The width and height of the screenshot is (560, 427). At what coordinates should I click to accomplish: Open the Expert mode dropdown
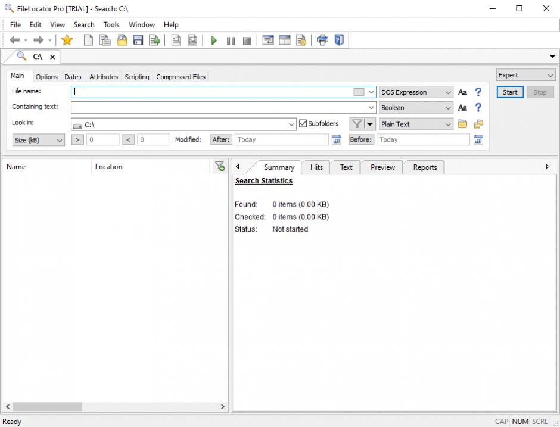pyautogui.click(x=525, y=75)
